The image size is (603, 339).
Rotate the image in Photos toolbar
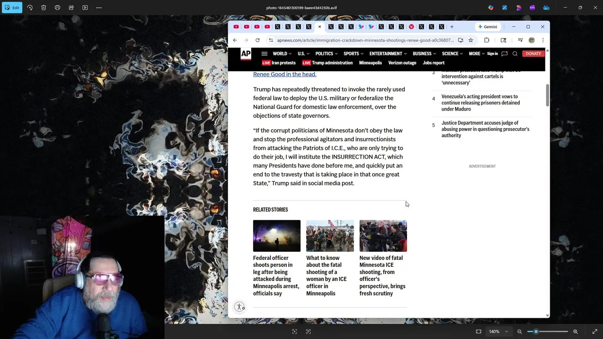click(x=30, y=8)
